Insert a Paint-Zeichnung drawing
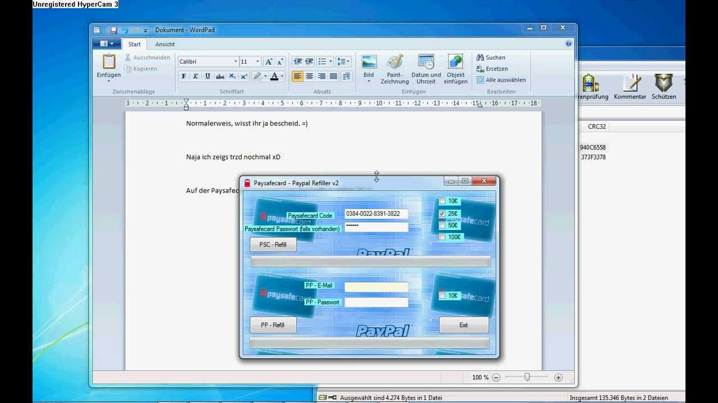The image size is (718, 403). point(395,69)
